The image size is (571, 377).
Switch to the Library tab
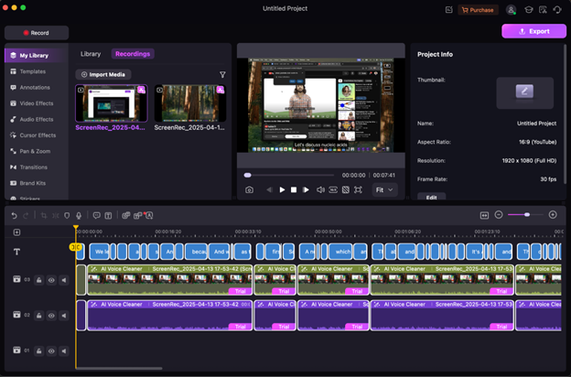coord(91,54)
